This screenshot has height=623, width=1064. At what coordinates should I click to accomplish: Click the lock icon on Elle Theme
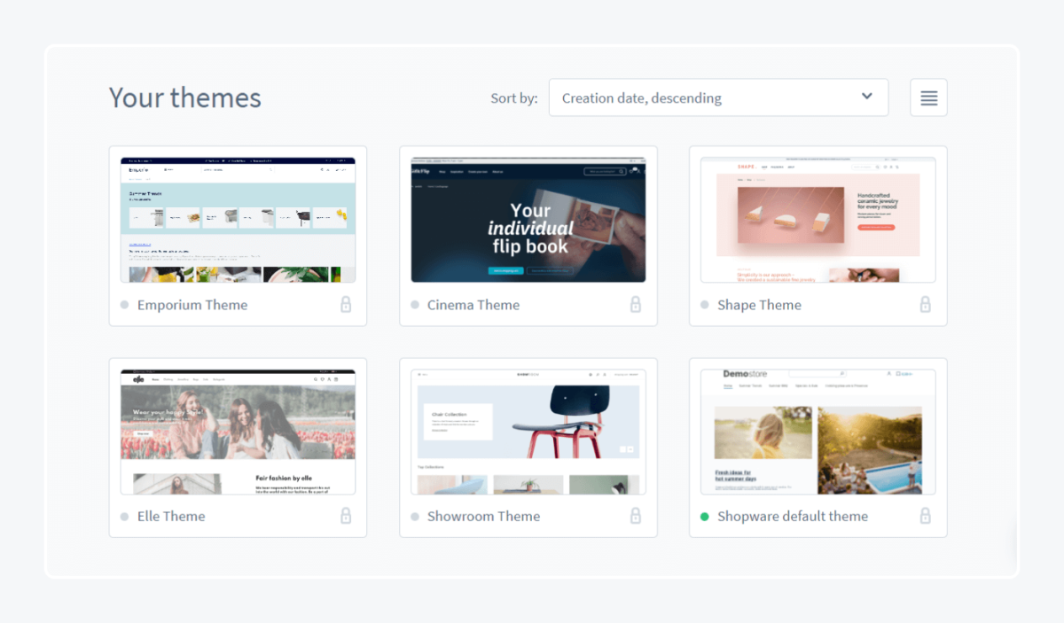[346, 516]
